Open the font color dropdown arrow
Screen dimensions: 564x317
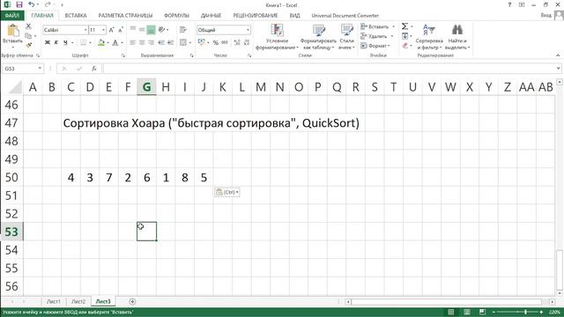(122, 43)
